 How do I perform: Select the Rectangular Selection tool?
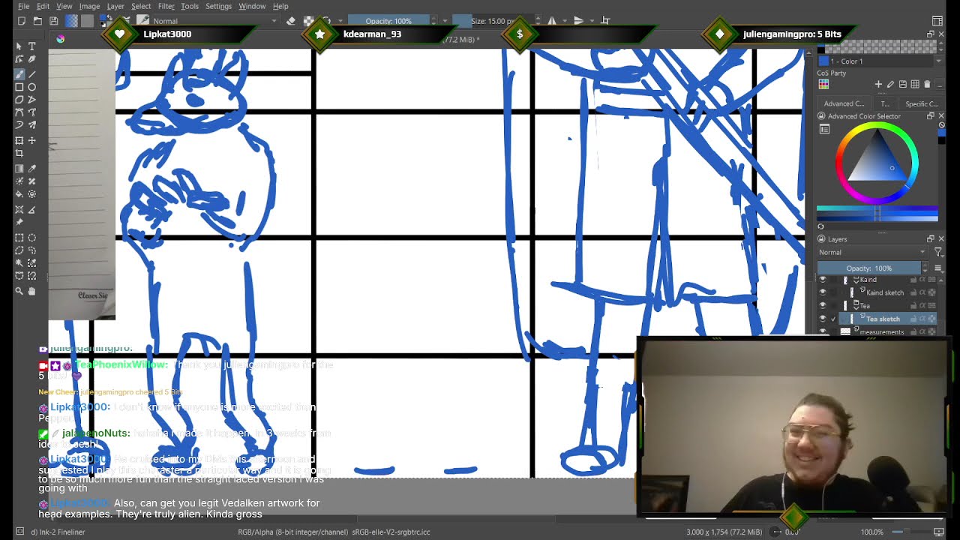pyautogui.click(x=19, y=238)
